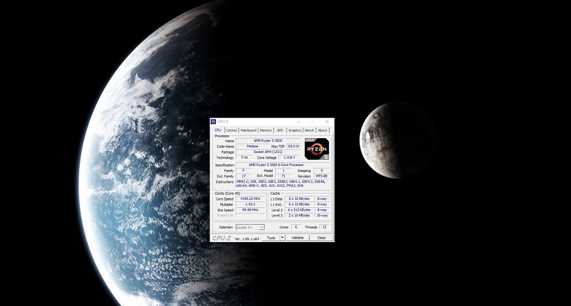Click the Name field AMD Ryzen 5 3600

[268, 140]
